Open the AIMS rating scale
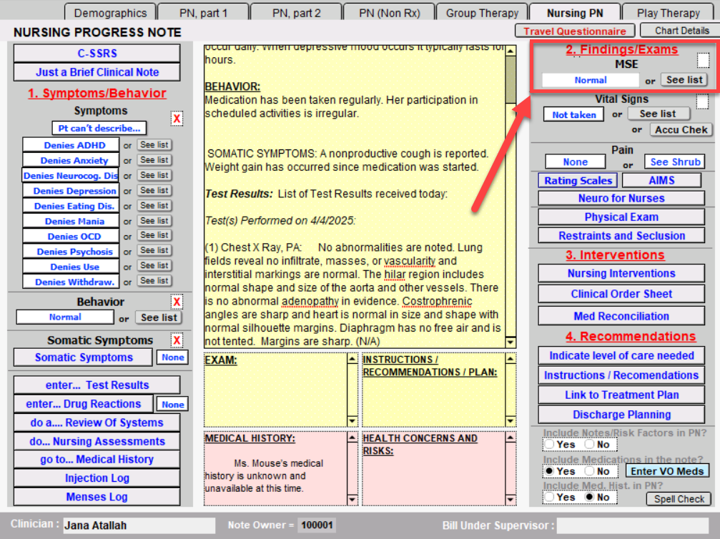The image size is (720, 539). coord(661,181)
